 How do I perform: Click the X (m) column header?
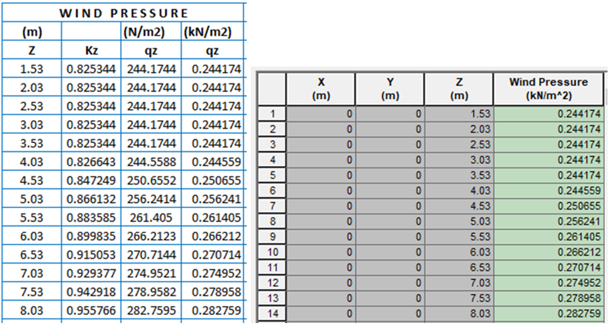point(321,88)
